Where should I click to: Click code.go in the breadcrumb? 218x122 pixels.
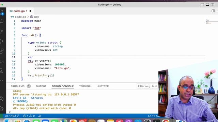tap(20, 17)
